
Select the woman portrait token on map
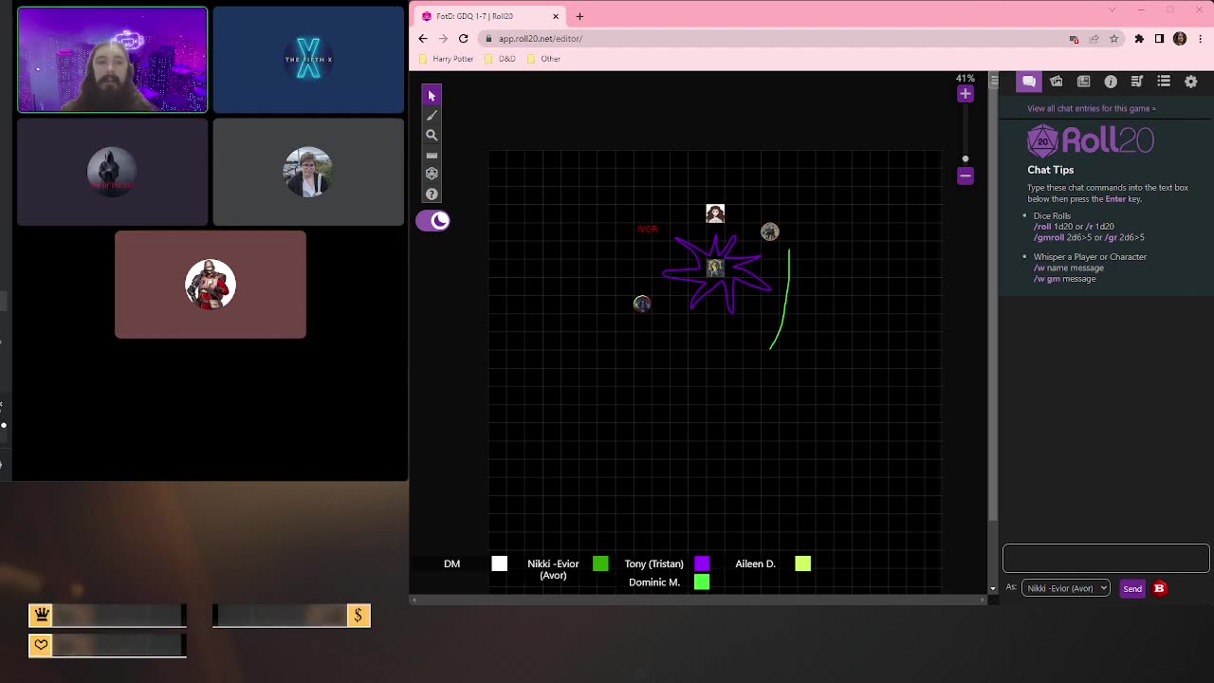tap(715, 213)
